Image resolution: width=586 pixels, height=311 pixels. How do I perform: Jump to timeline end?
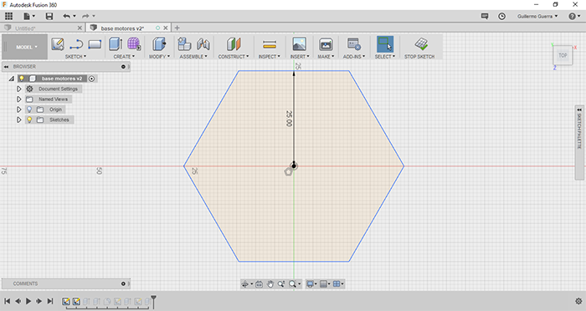[50, 301]
